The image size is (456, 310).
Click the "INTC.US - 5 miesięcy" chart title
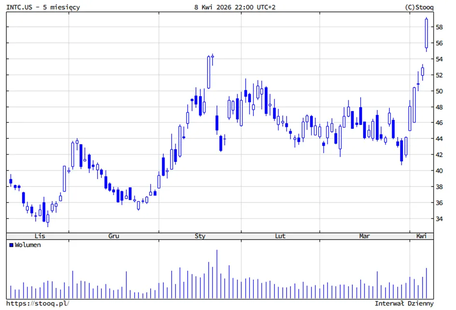point(43,7)
